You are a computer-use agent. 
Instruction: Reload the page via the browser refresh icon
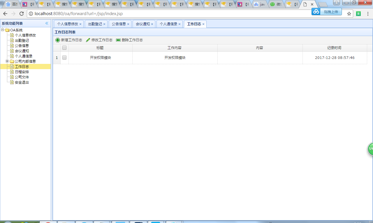21,13
